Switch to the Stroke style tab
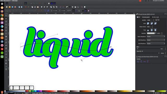Image resolution: width=167 pixels, height=94 pixels. click(155, 17)
